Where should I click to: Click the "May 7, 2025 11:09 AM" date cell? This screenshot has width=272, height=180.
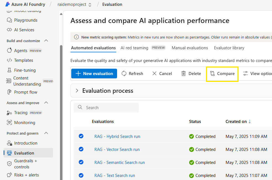pyautogui.click(x=246, y=137)
